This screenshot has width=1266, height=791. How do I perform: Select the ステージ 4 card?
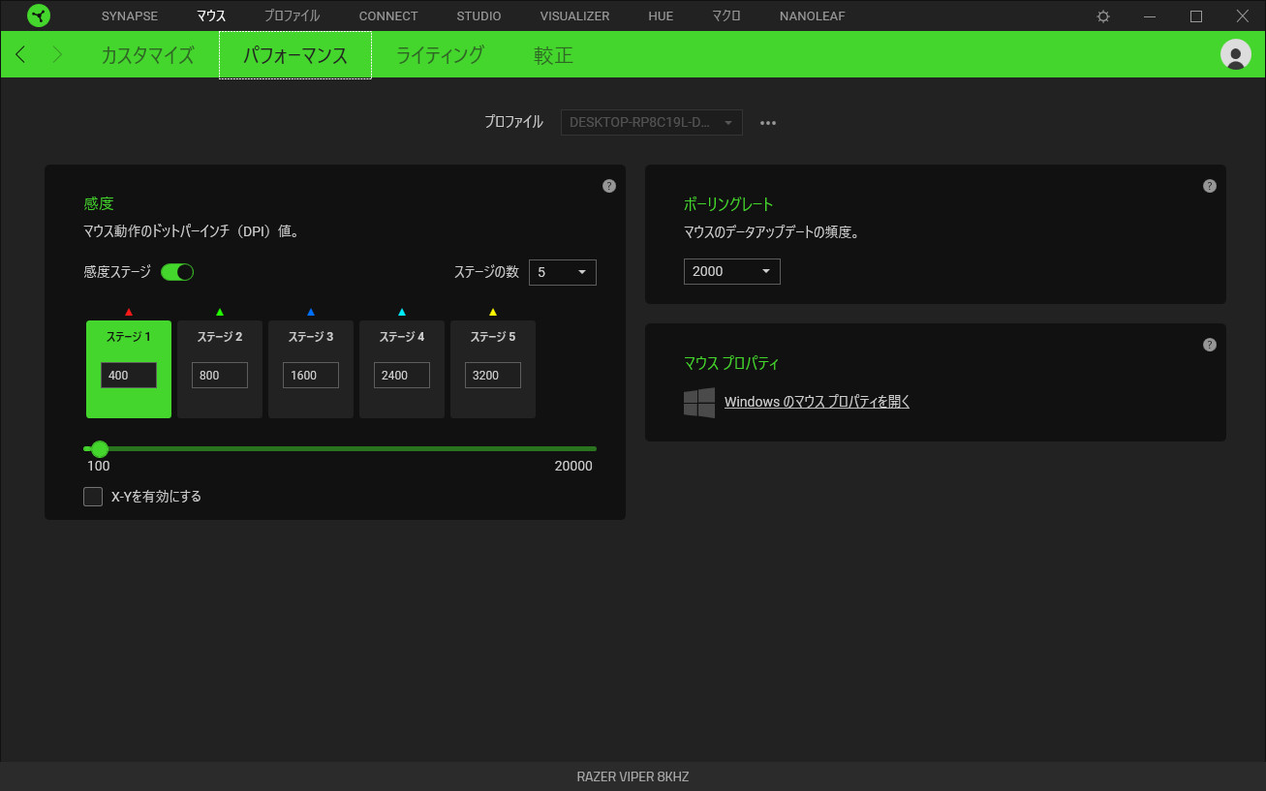pos(402,370)
